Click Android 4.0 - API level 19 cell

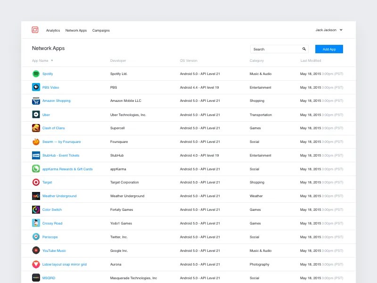point(199,156)
